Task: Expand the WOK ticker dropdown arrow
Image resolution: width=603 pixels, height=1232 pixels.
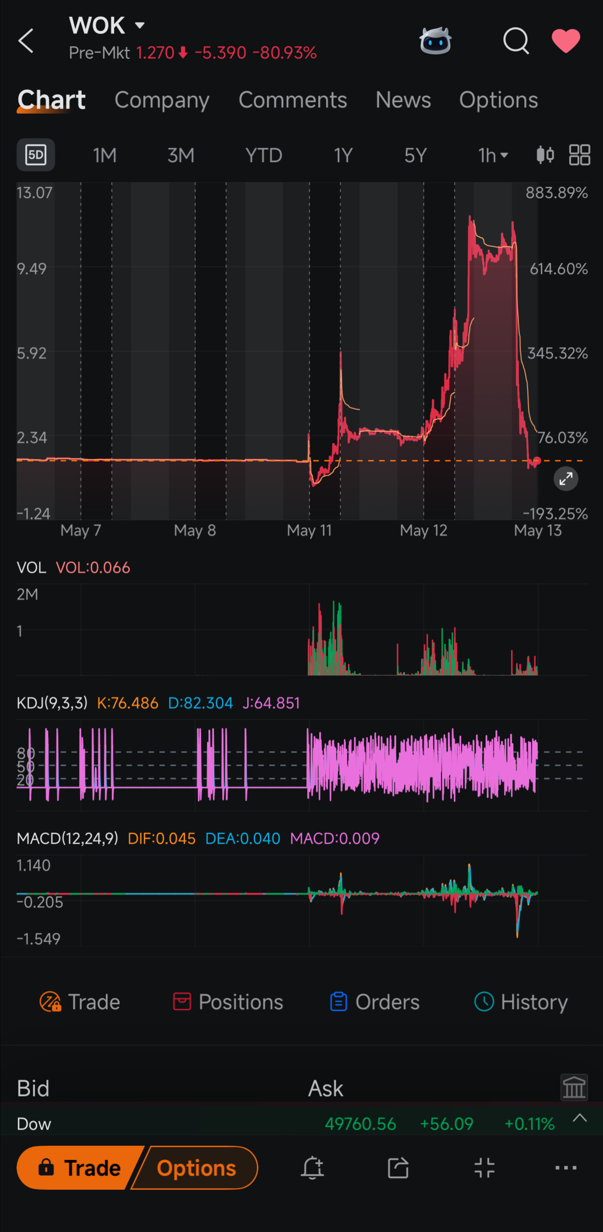Action: click(x=140, y=25)
